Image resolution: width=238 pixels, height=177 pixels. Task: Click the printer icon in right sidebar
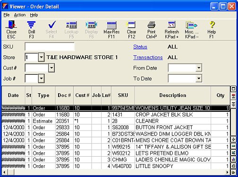234,166
